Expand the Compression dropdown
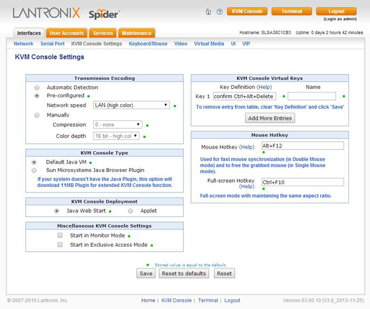Screen dimensions: 370x309 pos(117,125)
